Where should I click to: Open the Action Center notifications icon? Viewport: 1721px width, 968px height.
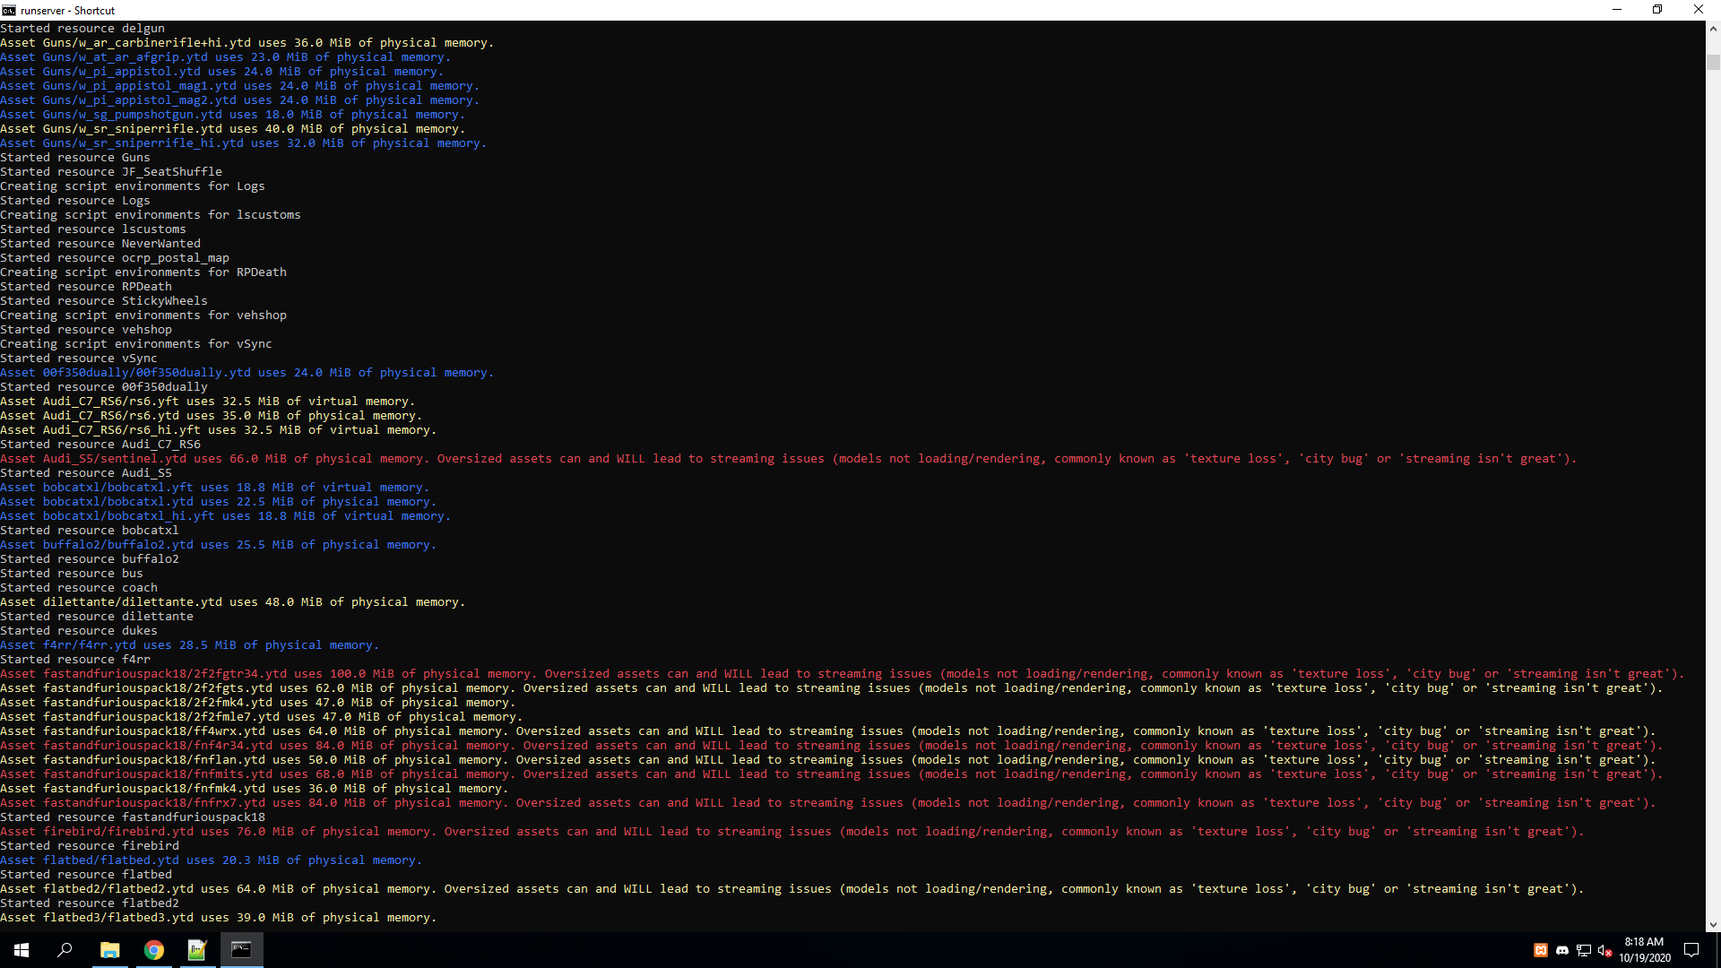click(x=1691, y=950)
